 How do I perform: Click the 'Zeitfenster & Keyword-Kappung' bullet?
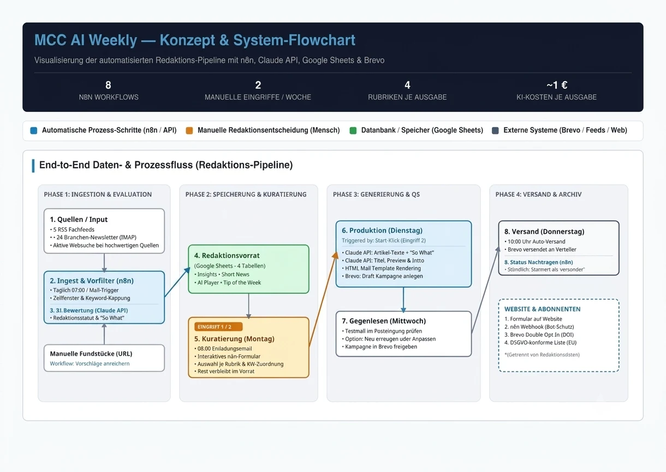coord(90,298)
